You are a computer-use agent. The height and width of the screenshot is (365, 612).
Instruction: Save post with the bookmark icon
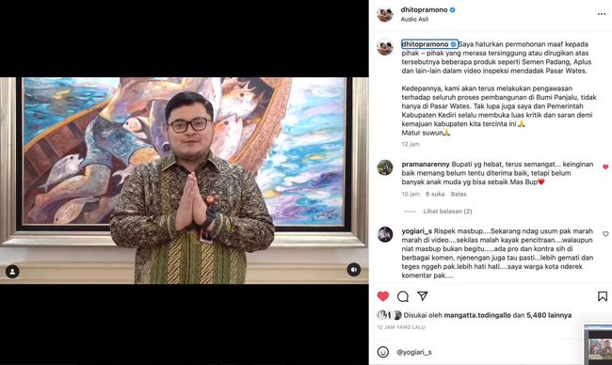(603, 296)
